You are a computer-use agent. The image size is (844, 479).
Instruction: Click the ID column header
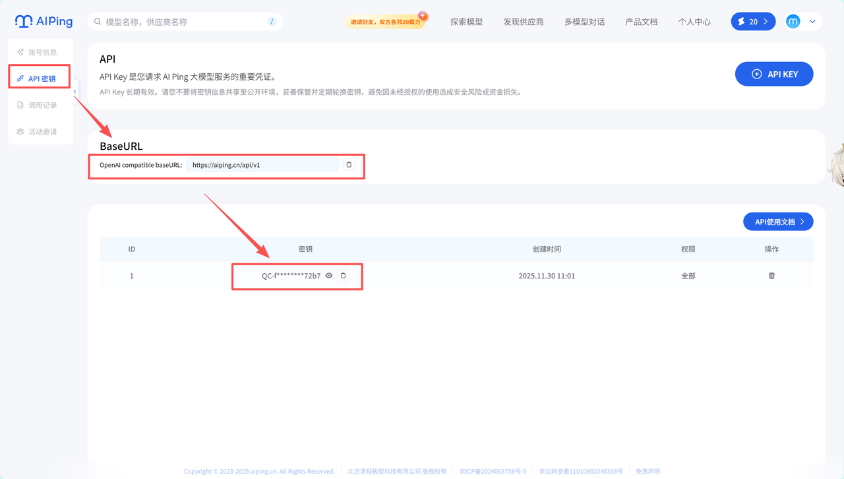click(x=132, y=249)
